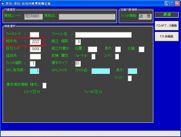This screenshot has height=137, width=181.
Task: Select the ファイル個数 field showing 1
Action: tap(33, 64)
